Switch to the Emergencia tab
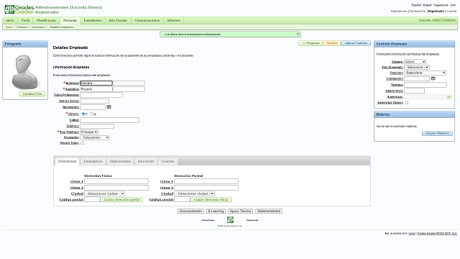 coord(93,161)
